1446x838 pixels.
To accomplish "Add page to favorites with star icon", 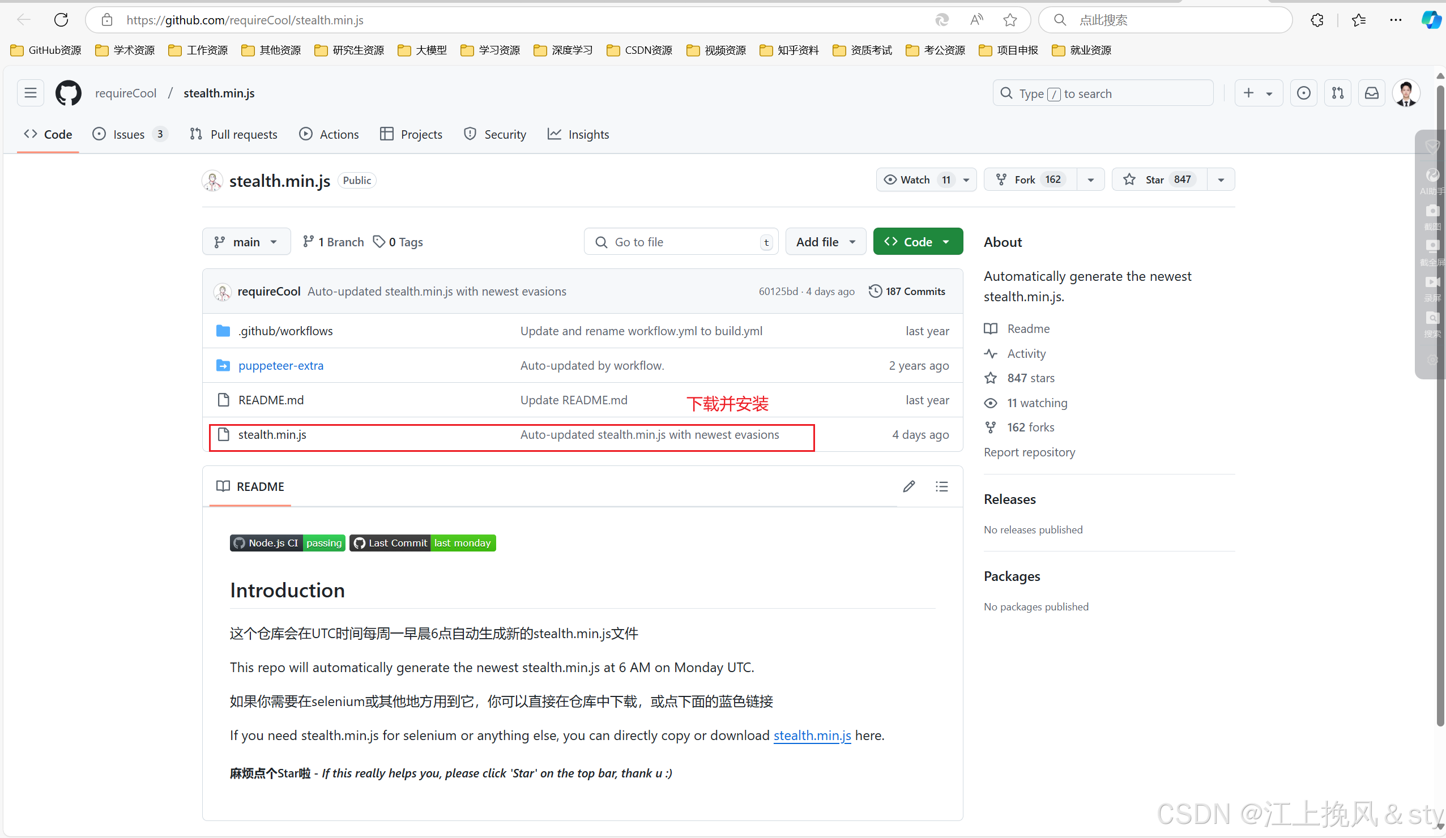I will pyautogui.click(x=1010, y=20).
